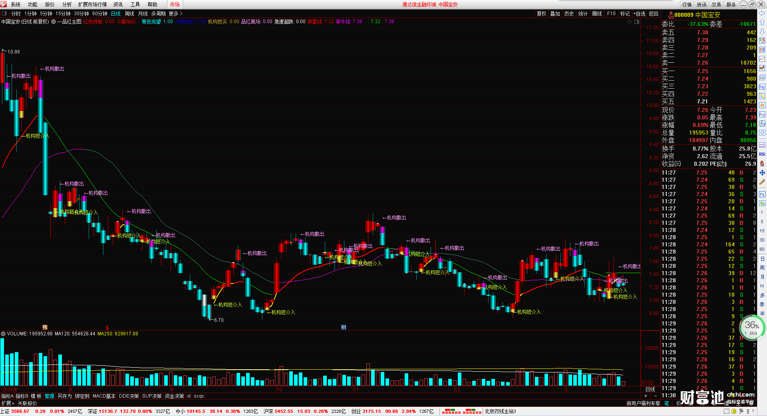Click the 创业 index value in status bar
The image size is (767, 416).
click(372, 411)
